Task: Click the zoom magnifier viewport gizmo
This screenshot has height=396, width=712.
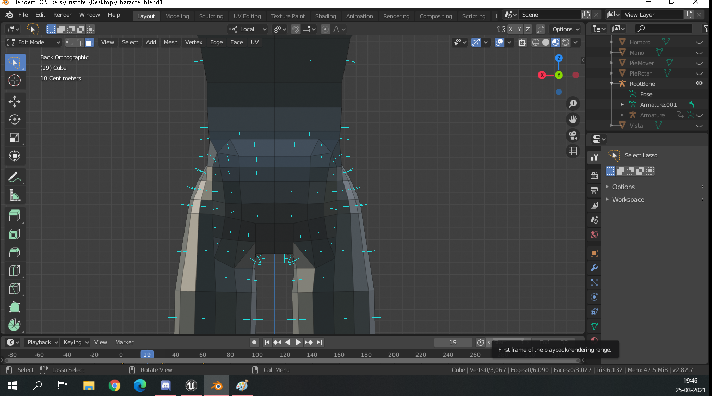Action: click(573, 104)
